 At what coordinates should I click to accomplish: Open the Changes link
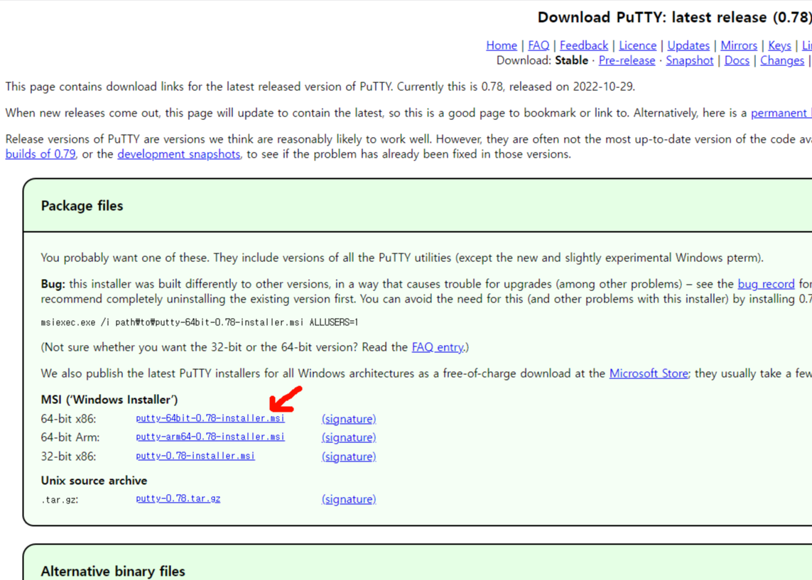click(x=782, y=60)
